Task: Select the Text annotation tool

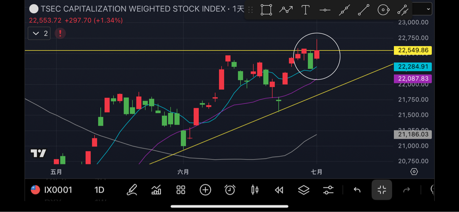Action: pyautogui.click(x=306, y=10)
